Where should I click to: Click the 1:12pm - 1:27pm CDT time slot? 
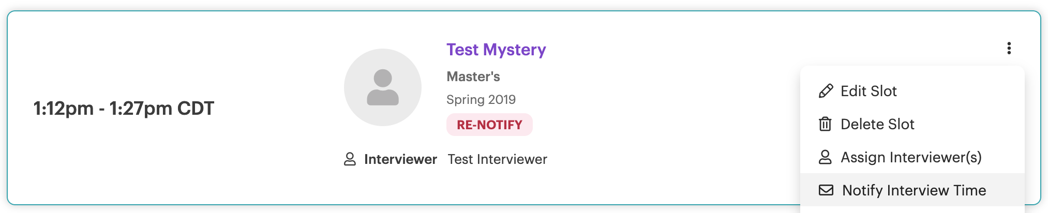[124, 109]
